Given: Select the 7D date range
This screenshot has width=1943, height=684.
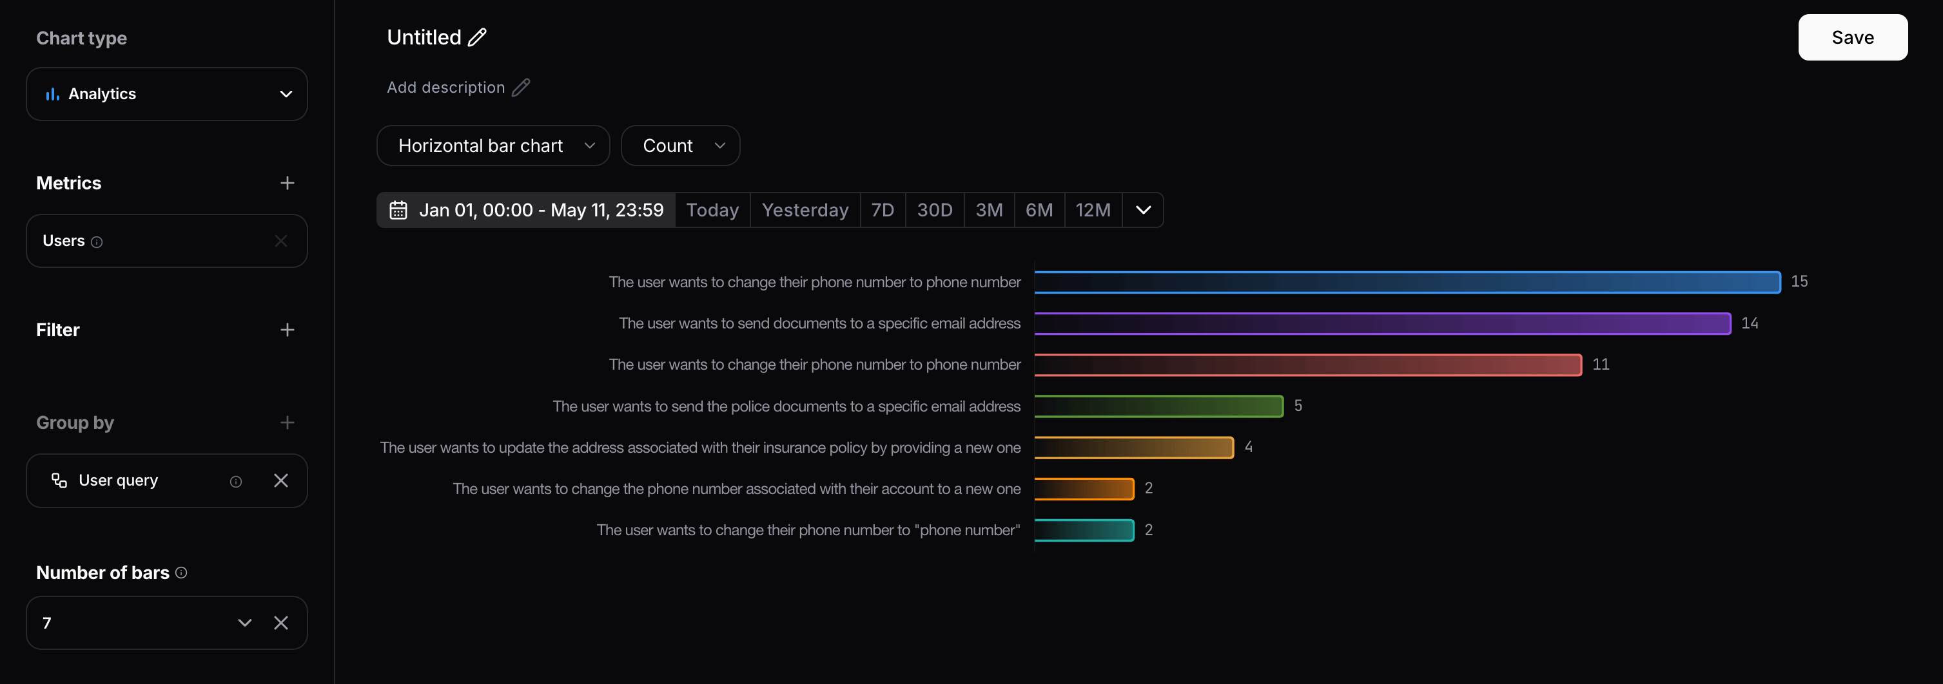Looking at the screenshot, I should [883, 210].
